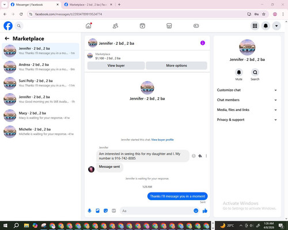The width and height of the screenshot is (288, 230).
Task: Open the Michelle · 2 bd, 2 ba conversation
Action: 40,132
